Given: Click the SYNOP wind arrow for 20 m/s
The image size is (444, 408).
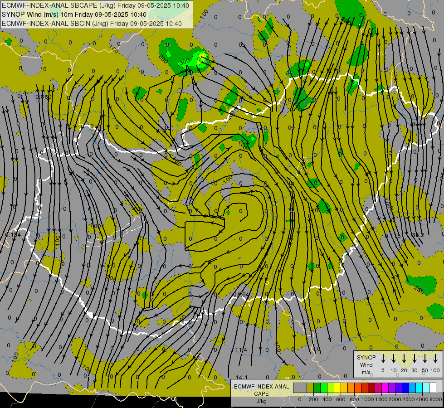Looking at the screenshot, I should point(404,359).
